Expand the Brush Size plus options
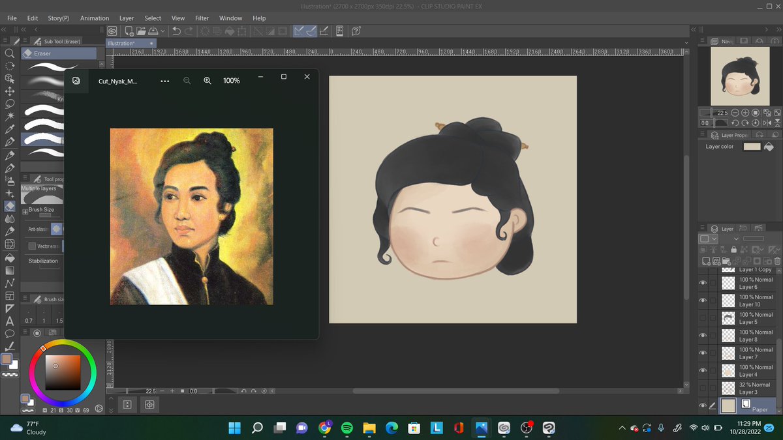The image size is (783, 440). tap(25, 211)
